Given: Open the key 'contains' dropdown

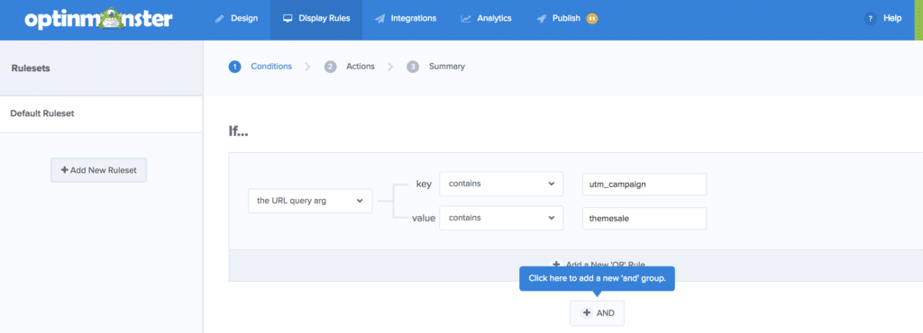Looking at the screenshot, I should (x=501, y=184).
